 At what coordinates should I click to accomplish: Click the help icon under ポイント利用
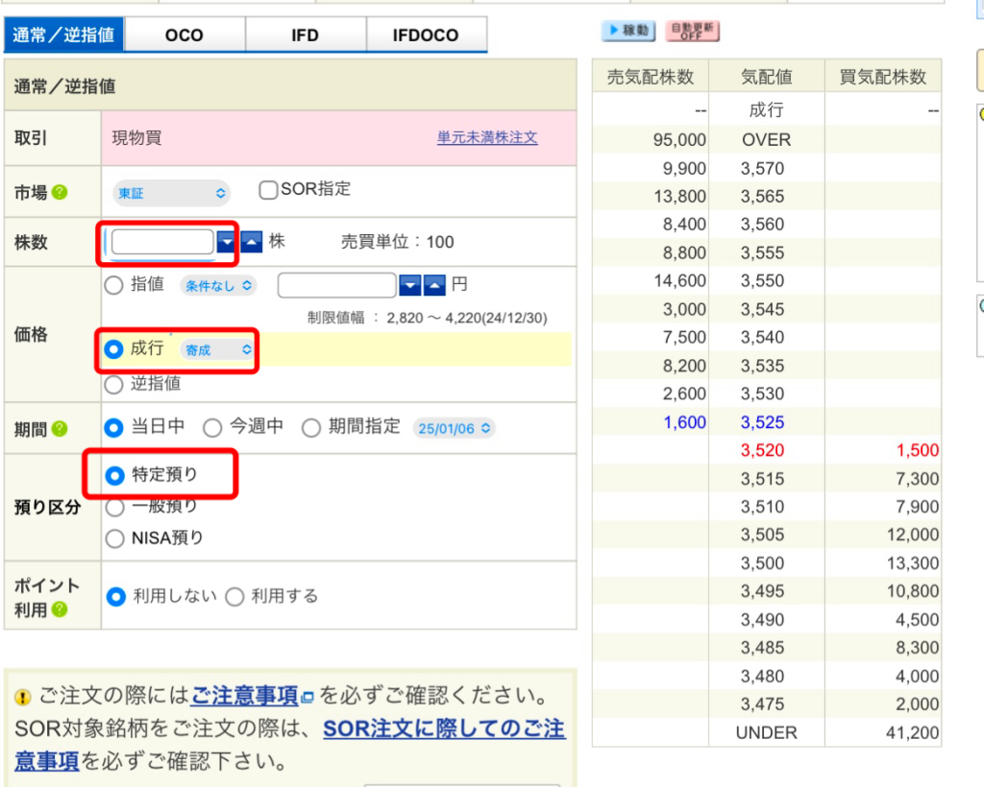coord(60,609)
